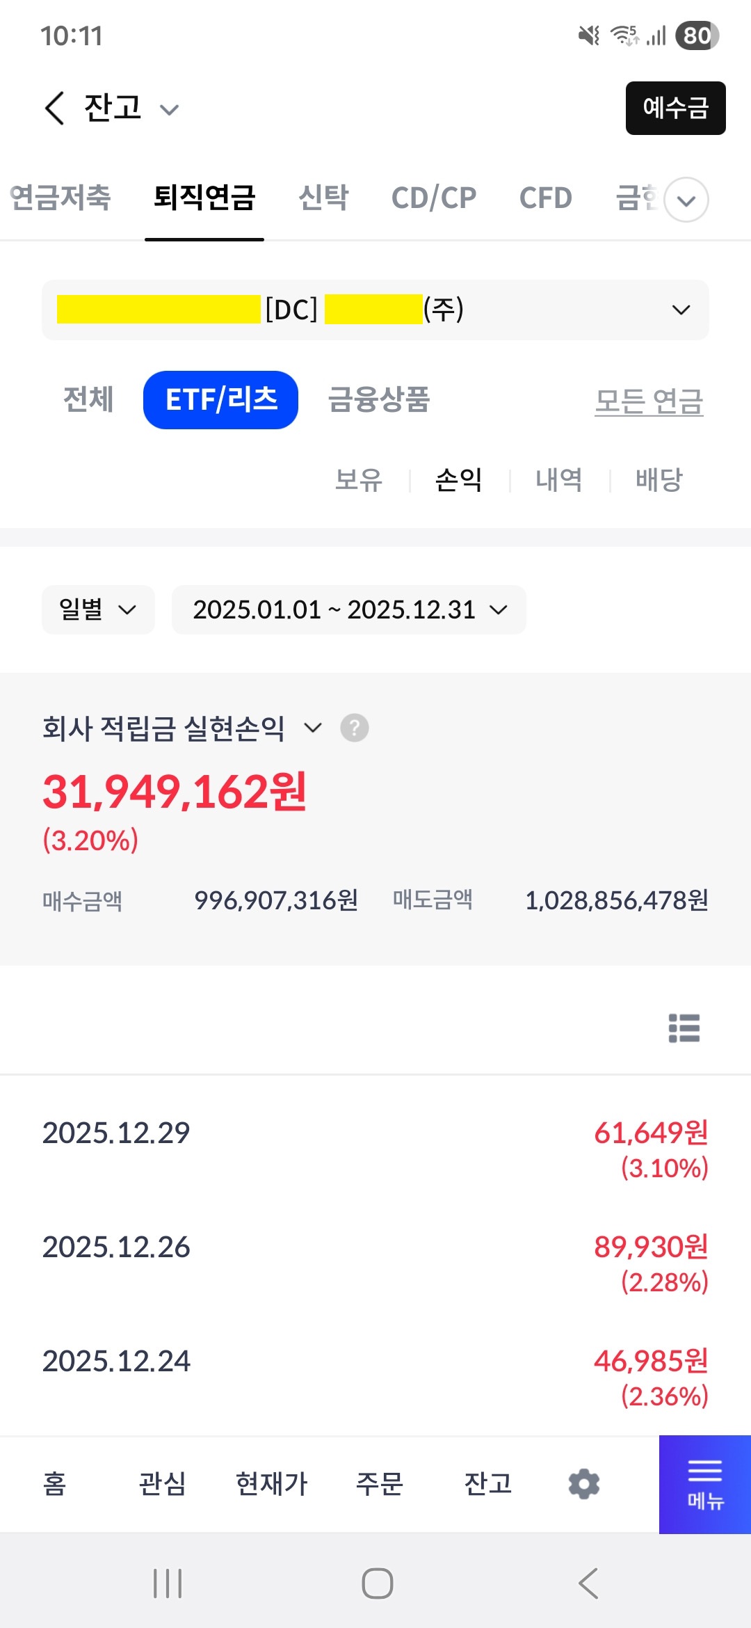
Task: Open the 모든 연금 link
Action: (x=649, y=401)
